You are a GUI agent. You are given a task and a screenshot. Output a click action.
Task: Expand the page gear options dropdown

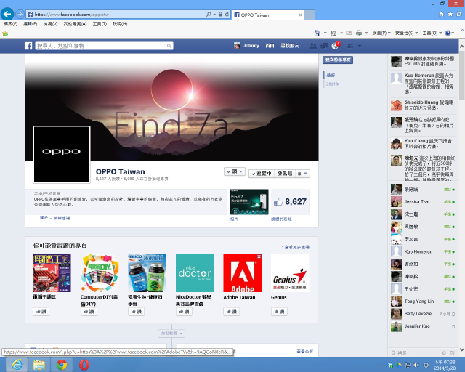[302, 174]
